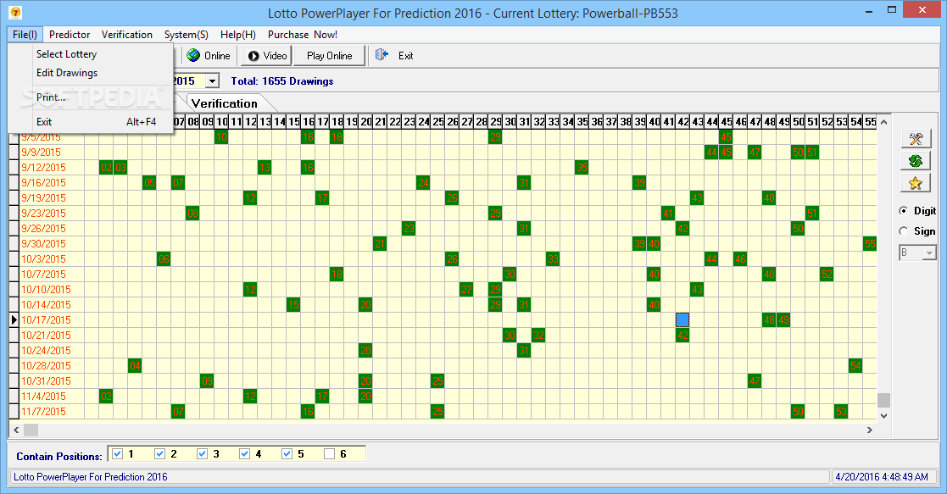Click the status bar date 4/20/2016 4:48:49 AM

point(882,476)
